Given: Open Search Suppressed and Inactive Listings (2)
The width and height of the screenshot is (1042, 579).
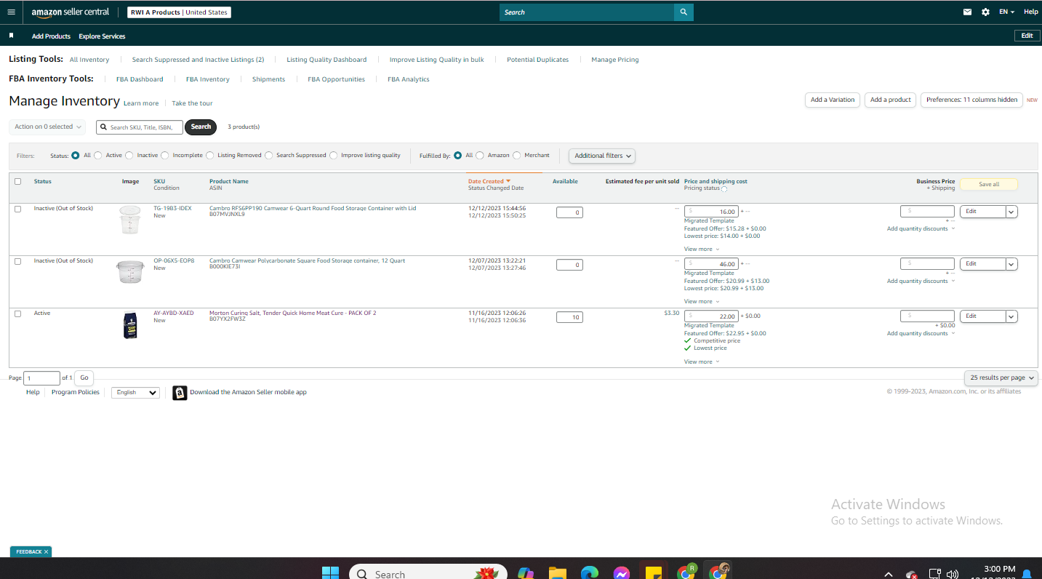Looking at the screenshot, I should [198, 60].
